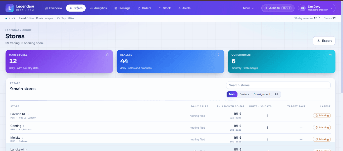Viewport: 343px width, 151px height.
Task: Open the Closings page
Action: [x=122, y=8]
